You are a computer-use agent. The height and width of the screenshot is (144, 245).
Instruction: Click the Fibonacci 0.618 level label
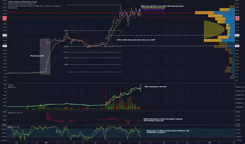click(x=66, y=47)
